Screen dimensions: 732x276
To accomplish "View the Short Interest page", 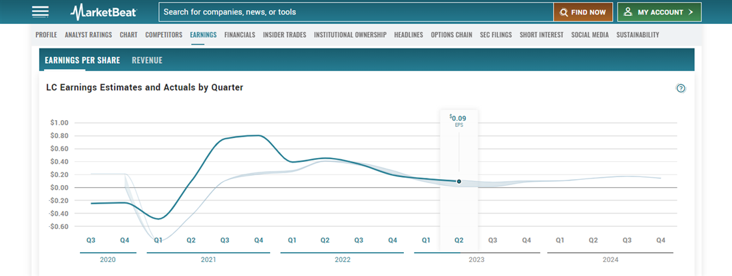I will click(x=542, y=34).
